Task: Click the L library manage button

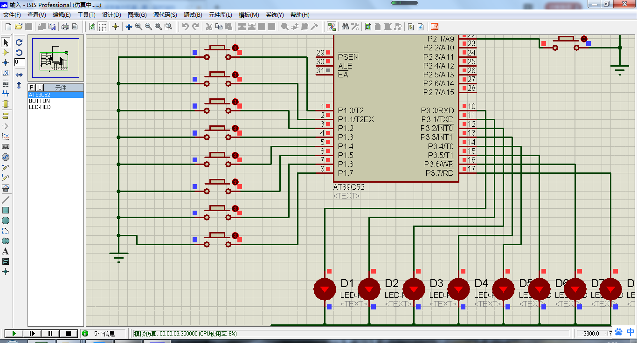Action: click(x=40, y=88)
